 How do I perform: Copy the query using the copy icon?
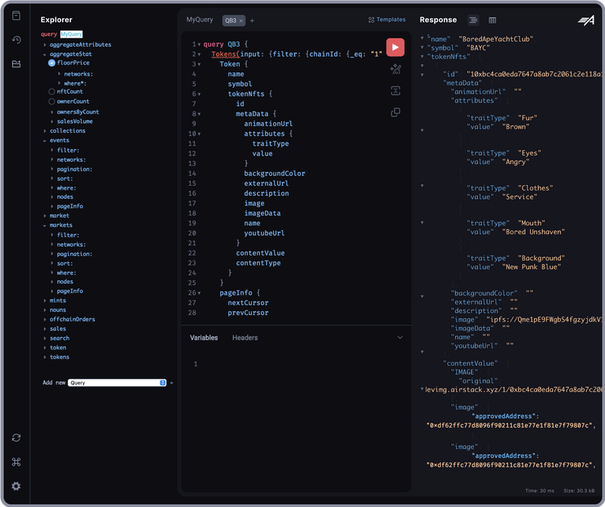click(x=395, y=111)
